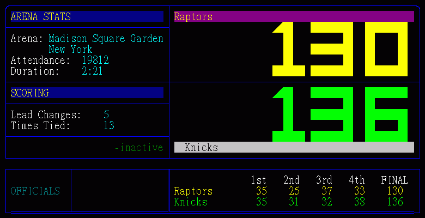Click the 2nd quarter column header

(x=292, y=180)
